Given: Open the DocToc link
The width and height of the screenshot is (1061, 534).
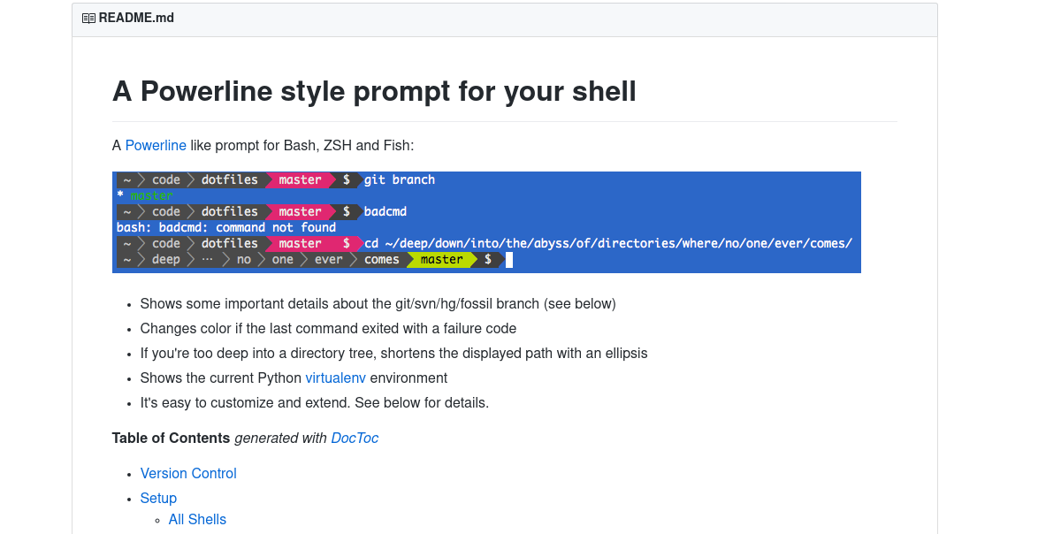Looking at the screenshot, I should [355, 438].
